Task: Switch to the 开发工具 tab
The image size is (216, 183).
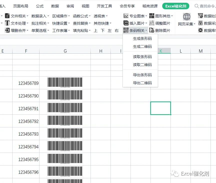Action: click(104, 6)
